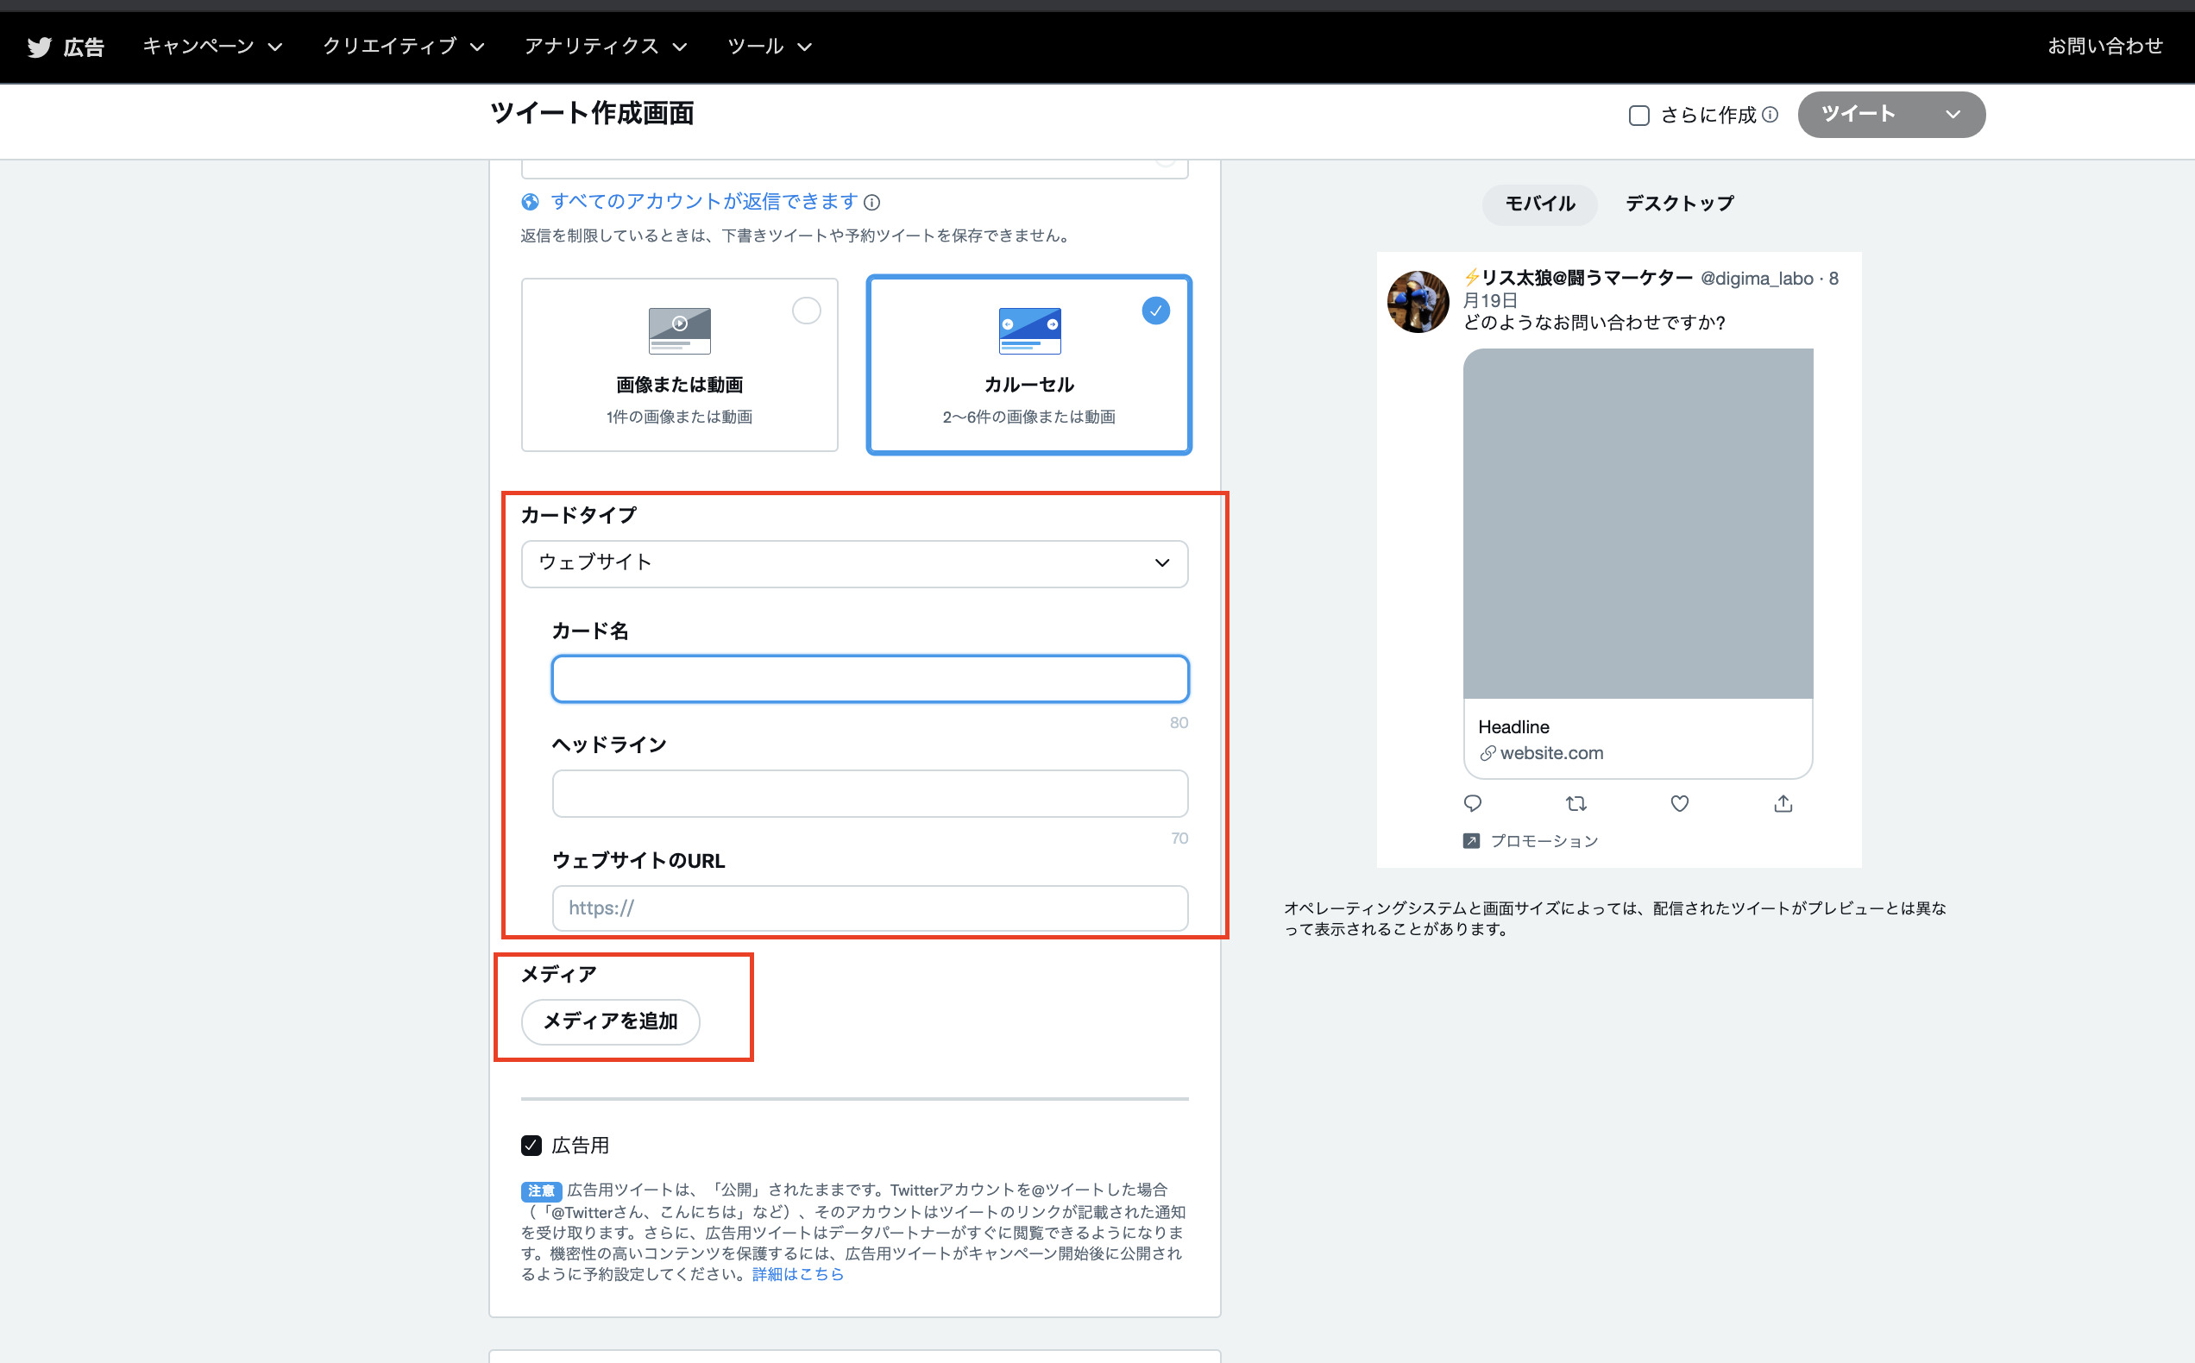Click the reply icon on the tweet preview
This screenshot has height=1363, width=2195.
coord(1474,803)
